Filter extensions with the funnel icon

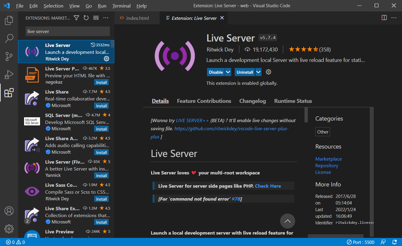click(x=76, y=18)
